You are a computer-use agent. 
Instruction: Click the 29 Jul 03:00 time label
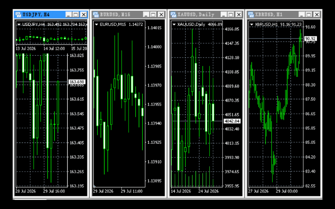click(287, 191)
